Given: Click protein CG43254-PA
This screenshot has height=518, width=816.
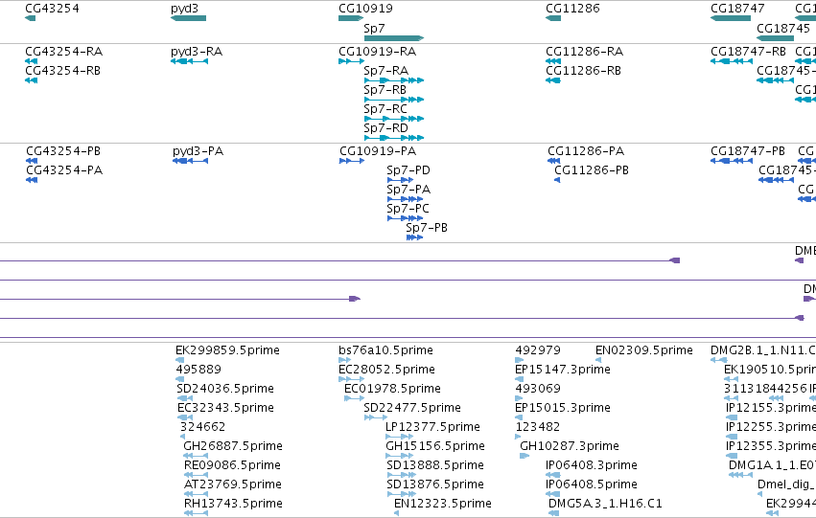Looking at the screenshot, I should click(x=64, y=170).
